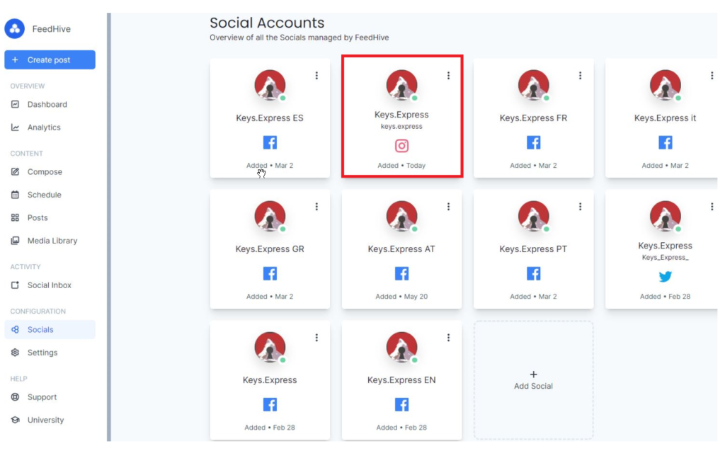Viewport: 725px width, 451px height.
Task: Go to Analytics in the sidebar
Action: (44, 127)
